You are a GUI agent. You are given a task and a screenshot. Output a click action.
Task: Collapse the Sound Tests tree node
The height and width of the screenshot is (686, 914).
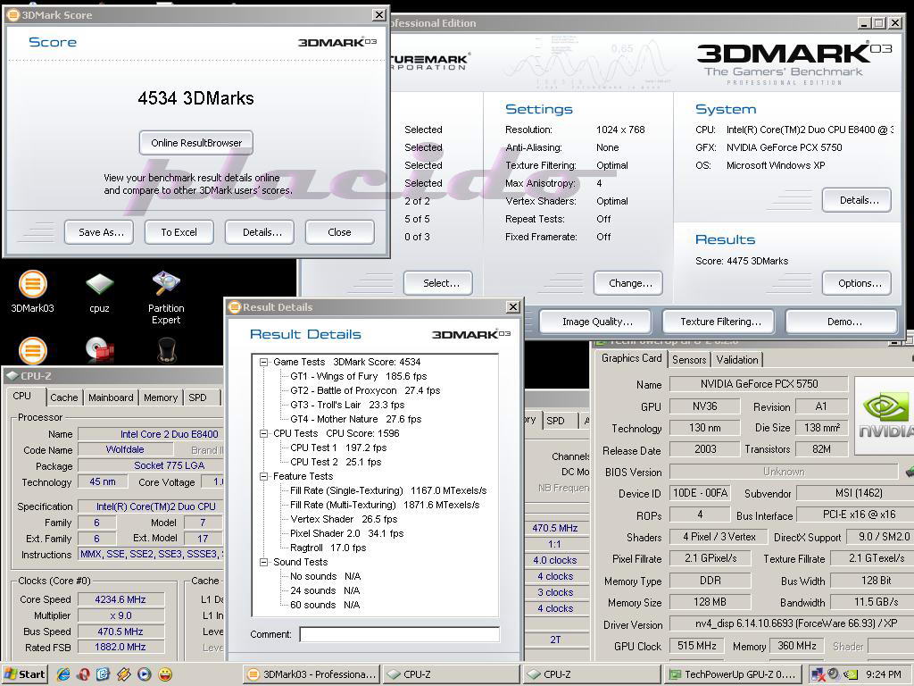pos(263,563)
